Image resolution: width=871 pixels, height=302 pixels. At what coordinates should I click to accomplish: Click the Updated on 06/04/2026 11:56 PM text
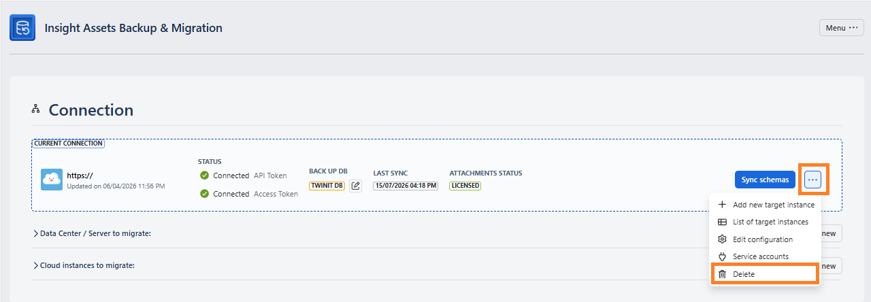click(x=116, y=186)
